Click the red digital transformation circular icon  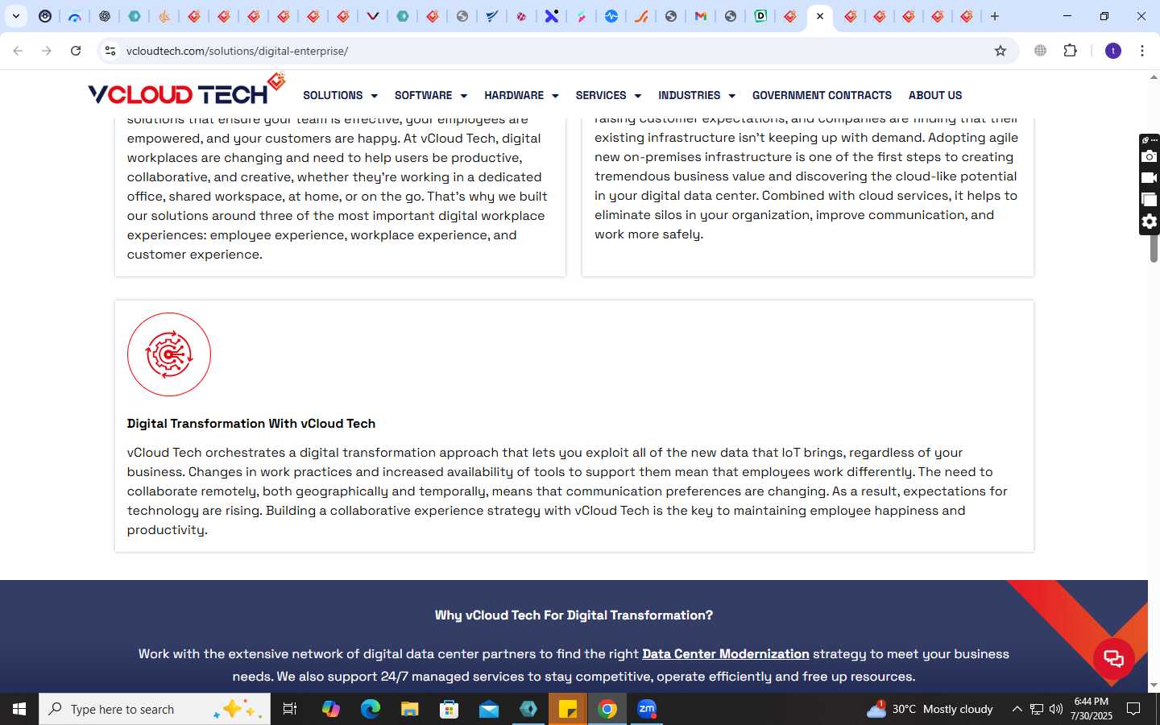[x=169, y=354]
